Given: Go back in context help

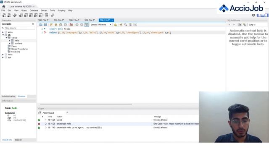Looking at the screenshot, I should 229,25.
